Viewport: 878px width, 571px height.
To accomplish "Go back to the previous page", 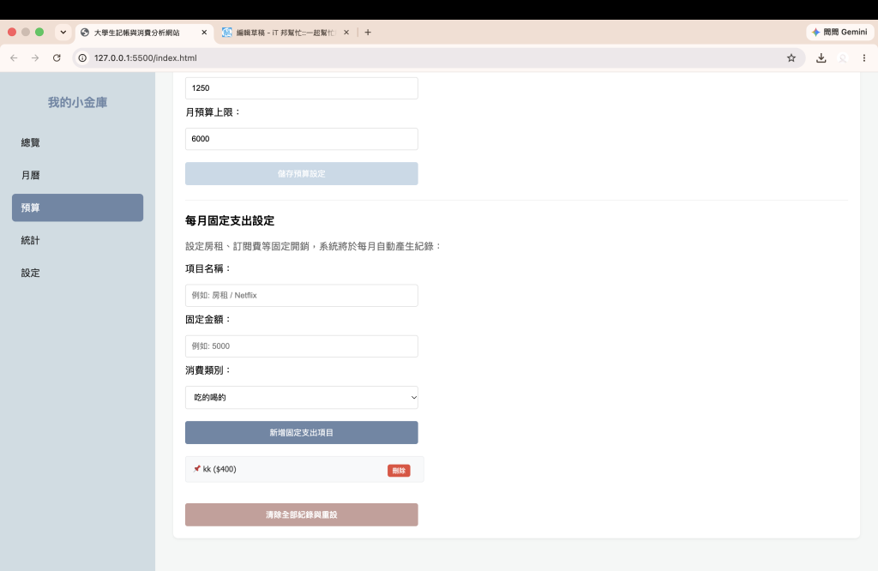I will pyautogui.click(x=14, y=57).
